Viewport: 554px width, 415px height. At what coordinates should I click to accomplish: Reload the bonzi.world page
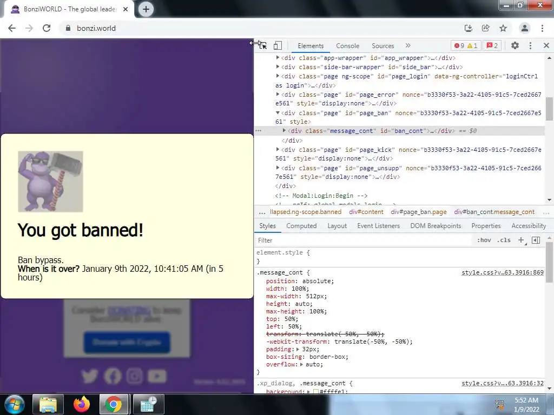[47, 28]
